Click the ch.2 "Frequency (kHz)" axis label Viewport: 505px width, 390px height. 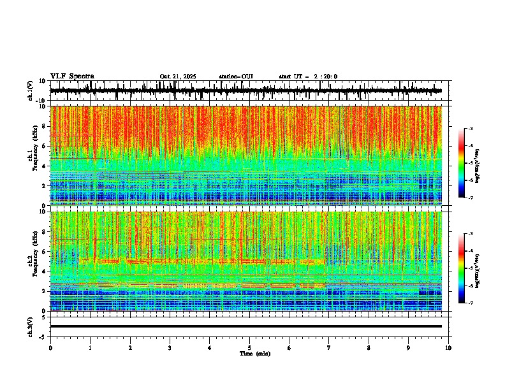click(35, 253)
